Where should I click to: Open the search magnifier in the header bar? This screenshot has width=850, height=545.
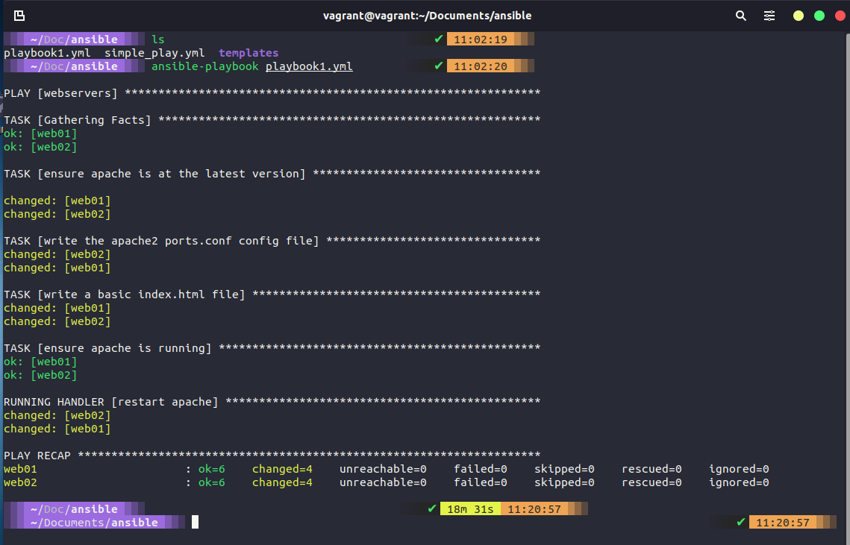(740, 15)
